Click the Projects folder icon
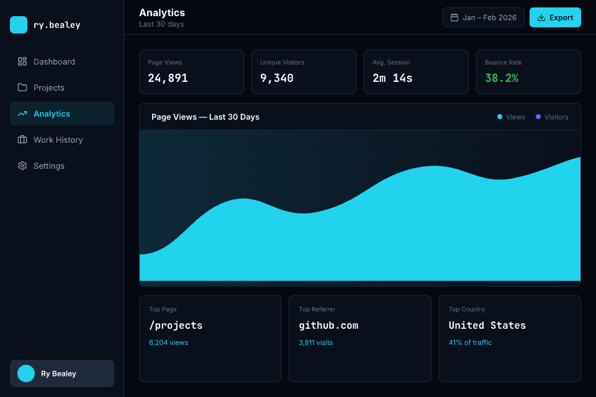This screenshot has width=596, height=397. [22, 87]
